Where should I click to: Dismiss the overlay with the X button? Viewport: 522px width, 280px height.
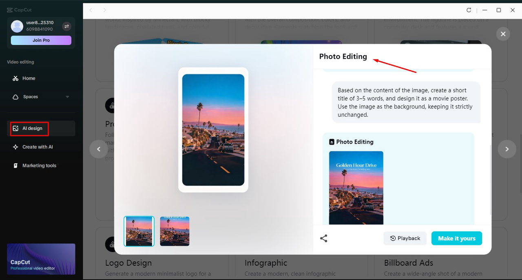(503, 34)
